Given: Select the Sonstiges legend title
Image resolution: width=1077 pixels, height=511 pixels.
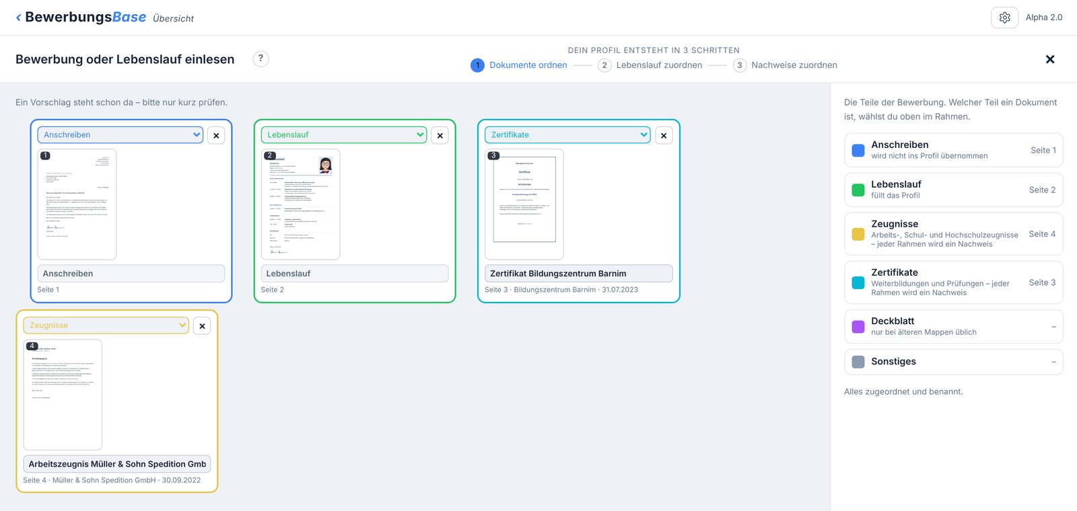Looking at the screenshot, I should (893, 362).
